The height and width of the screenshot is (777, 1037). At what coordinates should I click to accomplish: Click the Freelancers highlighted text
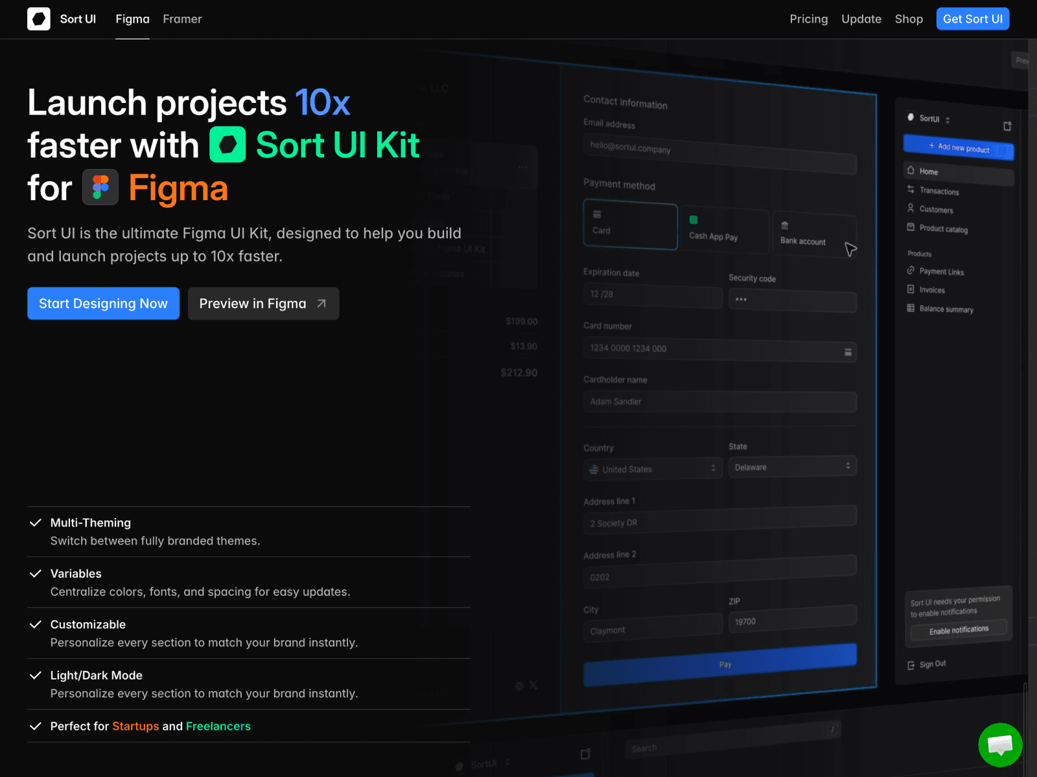point(218,726)
